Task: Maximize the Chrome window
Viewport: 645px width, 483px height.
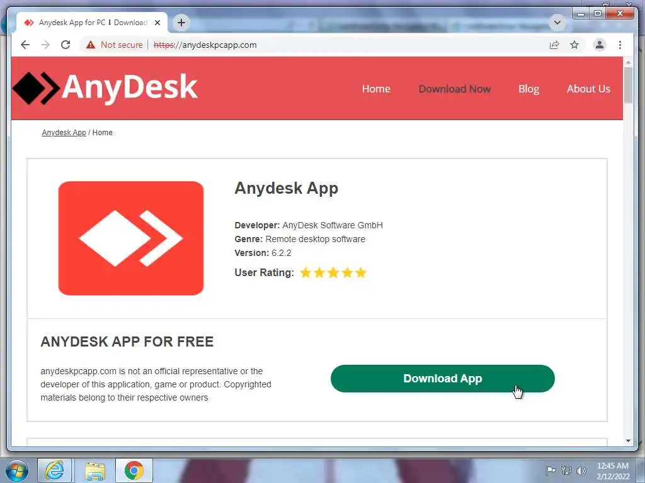Action: pos(598,14)
